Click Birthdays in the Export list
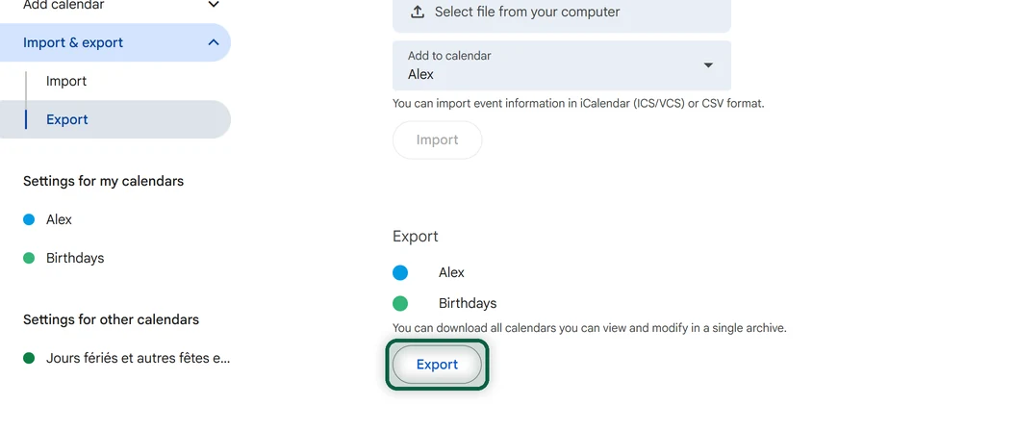Image resolution: width=1016 pixels, height=431 pixels. click(468, 303)
